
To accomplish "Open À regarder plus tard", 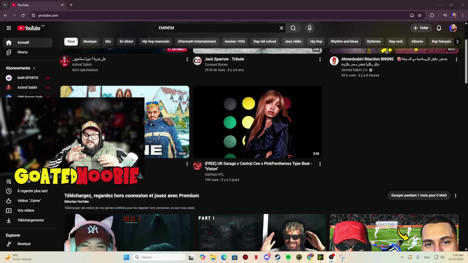I will point(28,191).
